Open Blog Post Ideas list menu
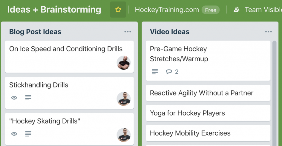This screenshot has height=146, width=282. click(128, 32)
